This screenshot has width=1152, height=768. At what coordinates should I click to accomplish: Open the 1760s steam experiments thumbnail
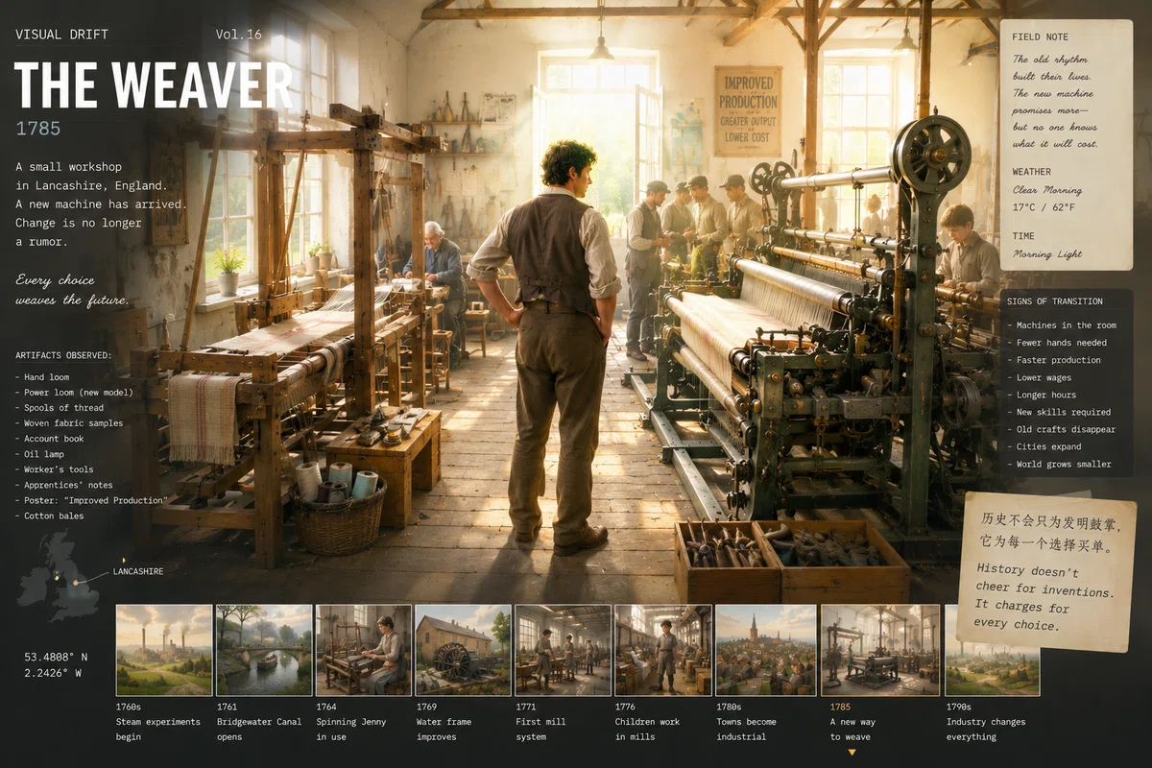point(164,650)
